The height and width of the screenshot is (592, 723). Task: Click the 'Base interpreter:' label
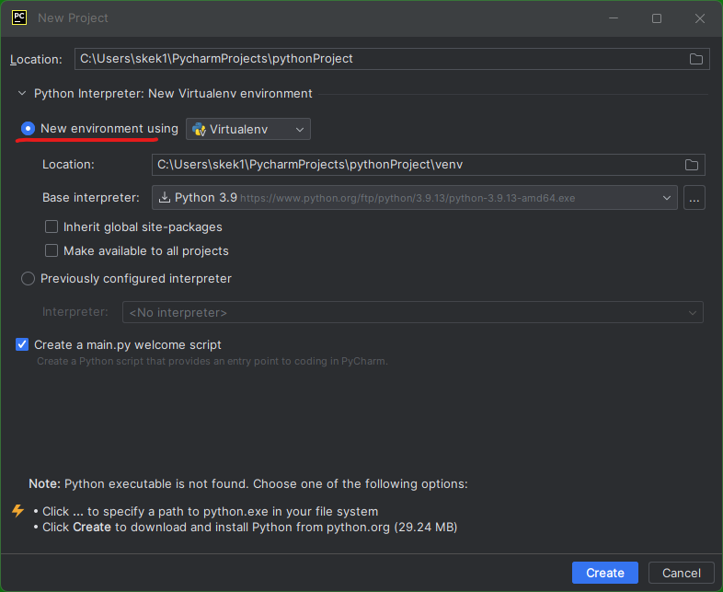click(x=91, y=198)
